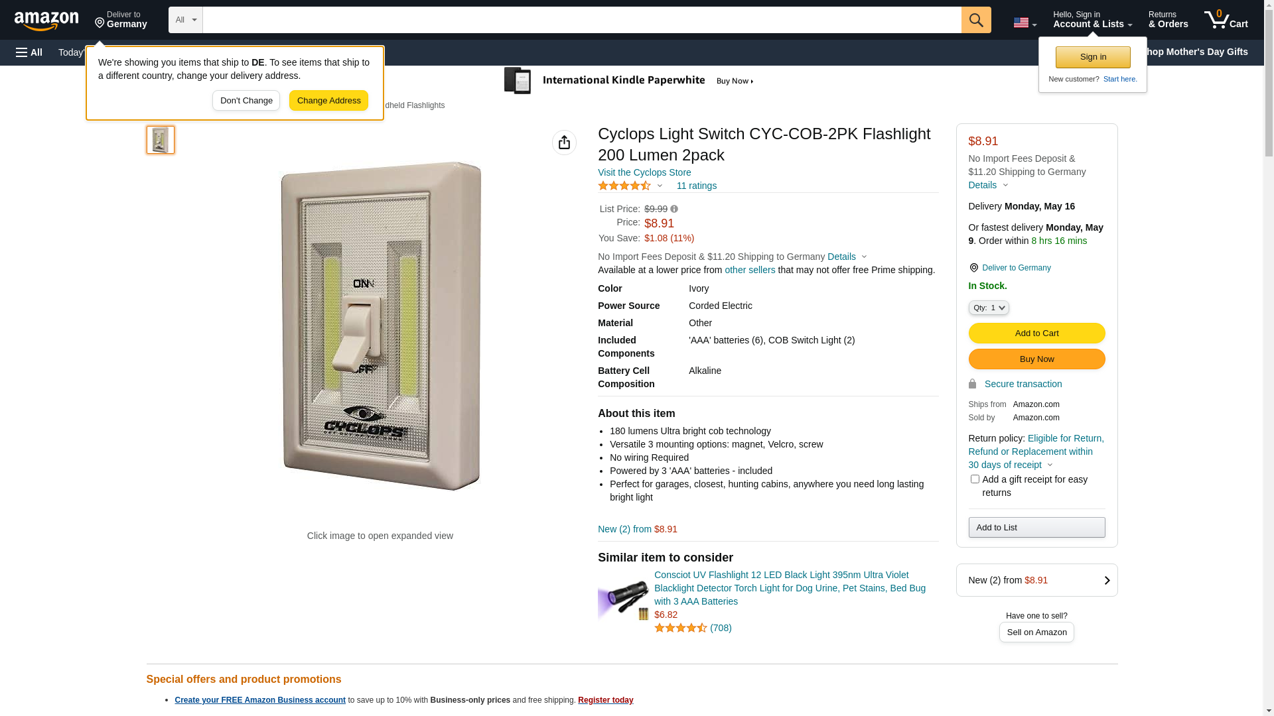This screenshot has height=716, width=1274.
Task: Click the Deliver to Germany location icon
Action: pyautogui.click(x=973, y=268)
